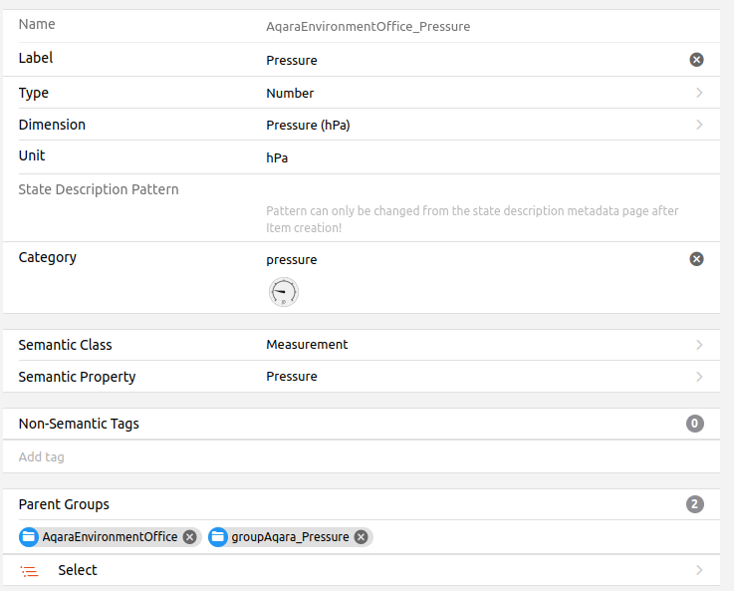This screenshot has height=591, width=734.
Task: Clear the Label field with its X icon
Action: click(x=696, y=60)
